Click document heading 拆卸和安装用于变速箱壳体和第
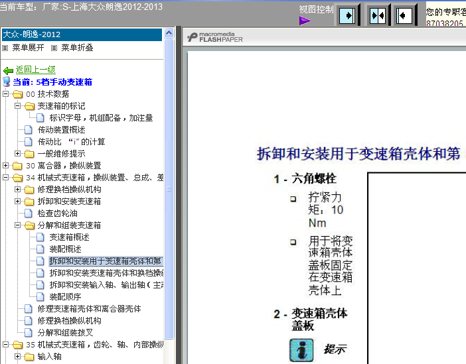This screenshot has width=466, height=364. [x=358, y=154]
